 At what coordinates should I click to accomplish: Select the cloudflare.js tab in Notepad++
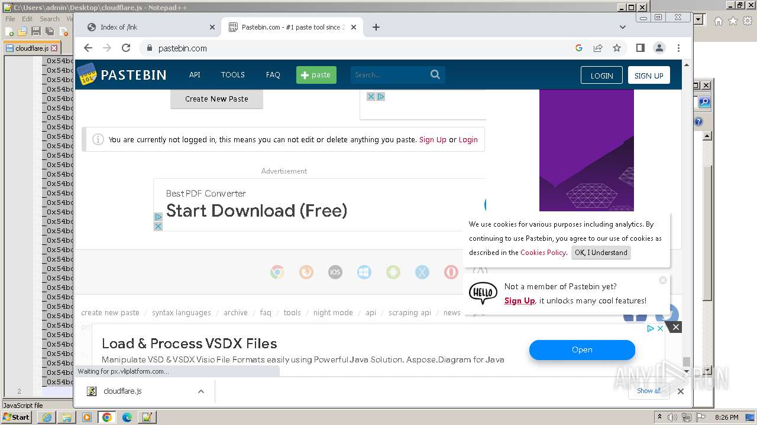tap(31, 48)
